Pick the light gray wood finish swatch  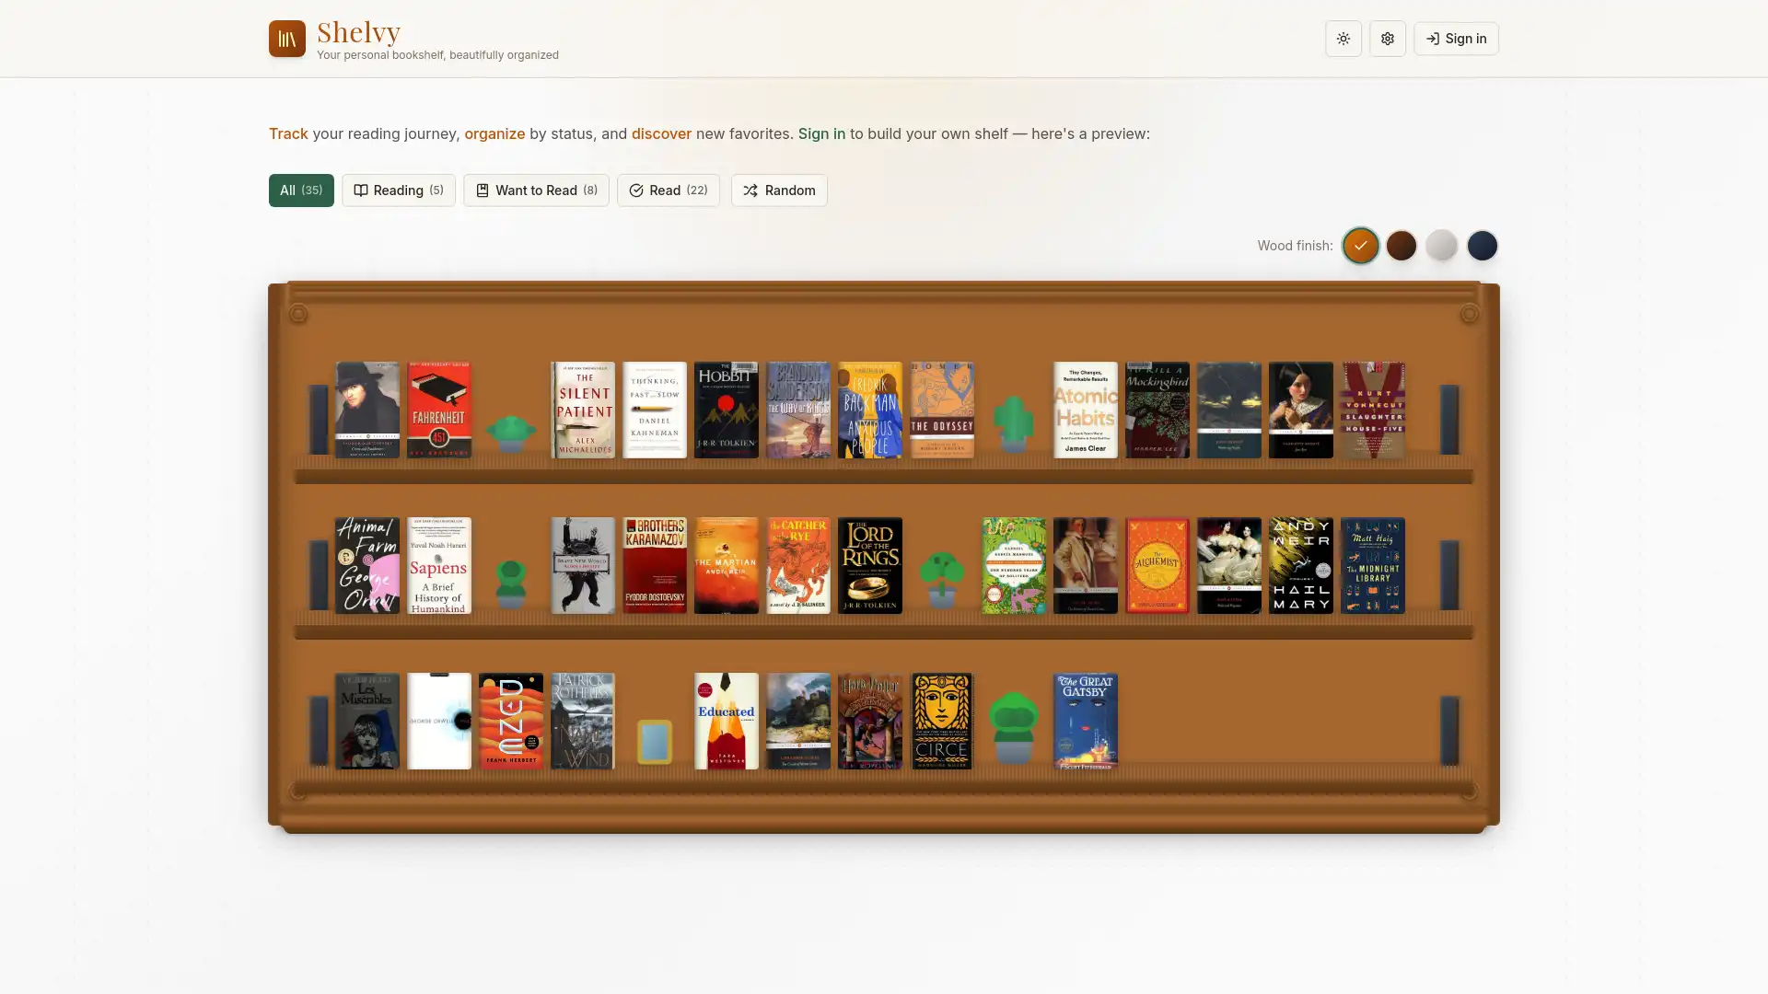[x=1441, y=246]
